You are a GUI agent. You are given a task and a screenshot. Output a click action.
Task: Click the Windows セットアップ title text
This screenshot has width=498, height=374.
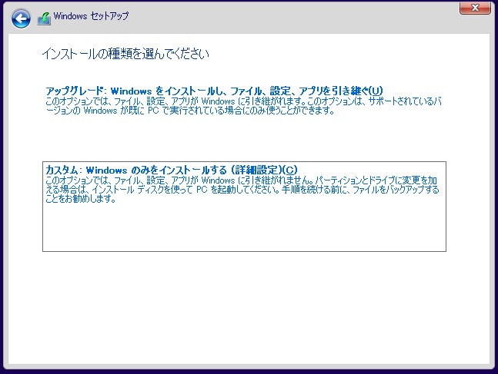[91, 16]
